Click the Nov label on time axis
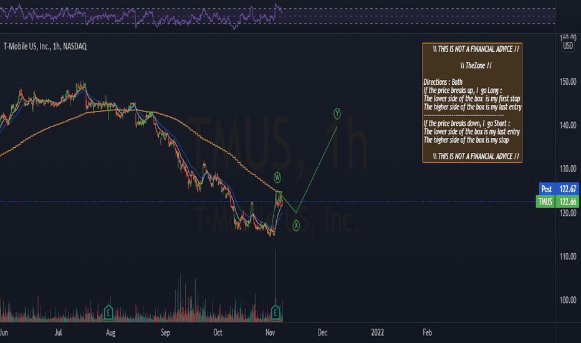 [270, 332]
